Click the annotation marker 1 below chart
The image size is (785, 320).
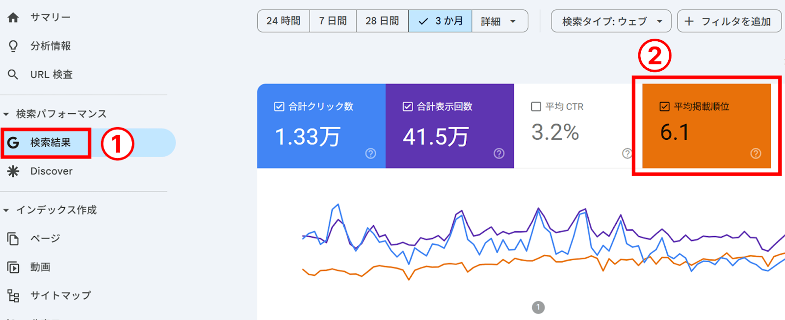[x=538, y=307]
